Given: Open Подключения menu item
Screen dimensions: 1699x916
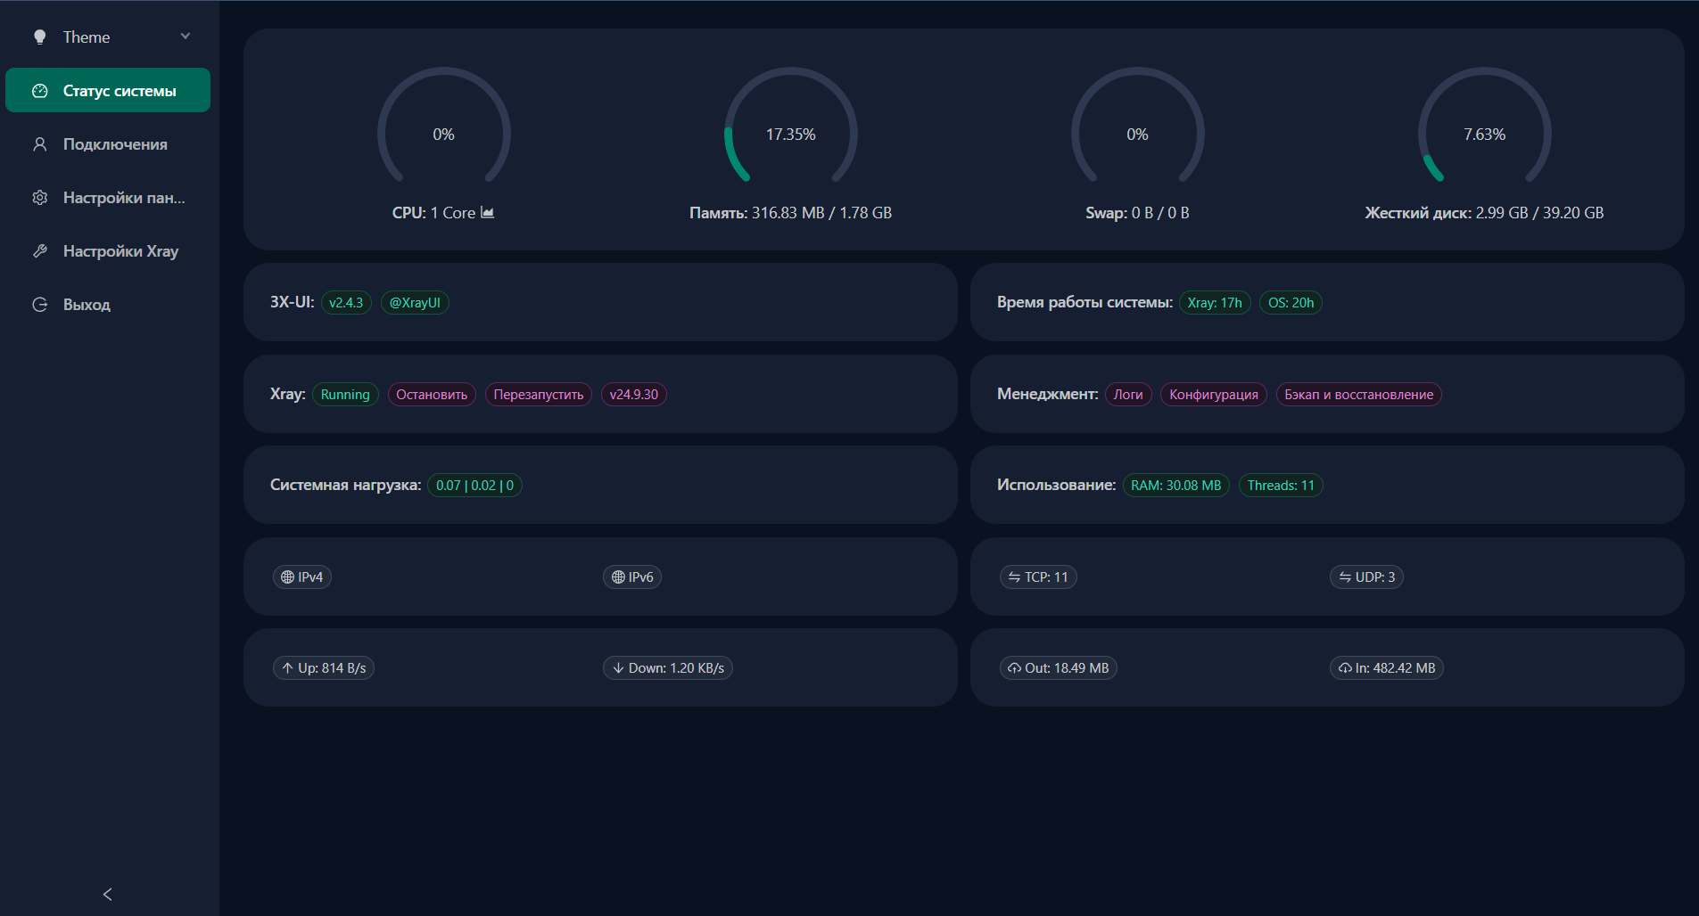Looking at the screenshot, I should pos(108,143).
